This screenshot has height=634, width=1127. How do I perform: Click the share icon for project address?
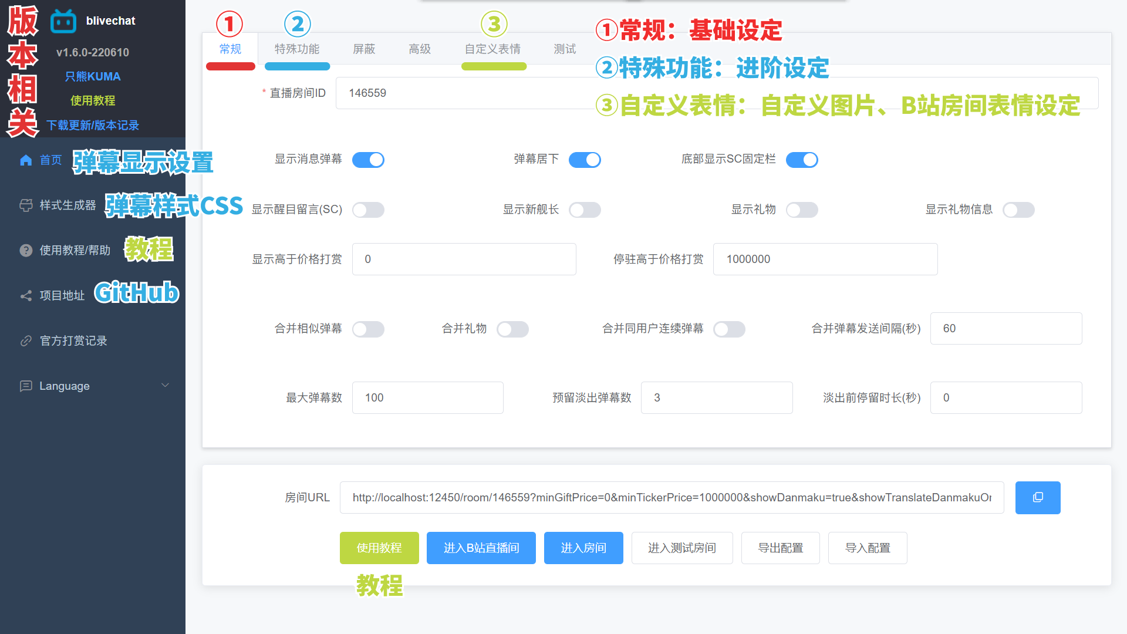pyautogui.click(x=26, y=296)
